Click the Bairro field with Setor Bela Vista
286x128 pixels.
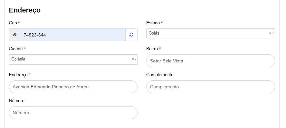[x=210, y=61]
